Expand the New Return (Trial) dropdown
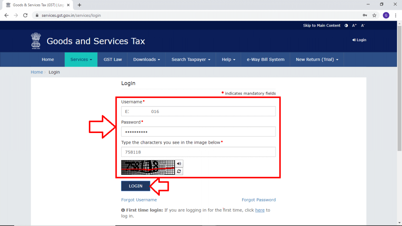 [x=317, y=60]
